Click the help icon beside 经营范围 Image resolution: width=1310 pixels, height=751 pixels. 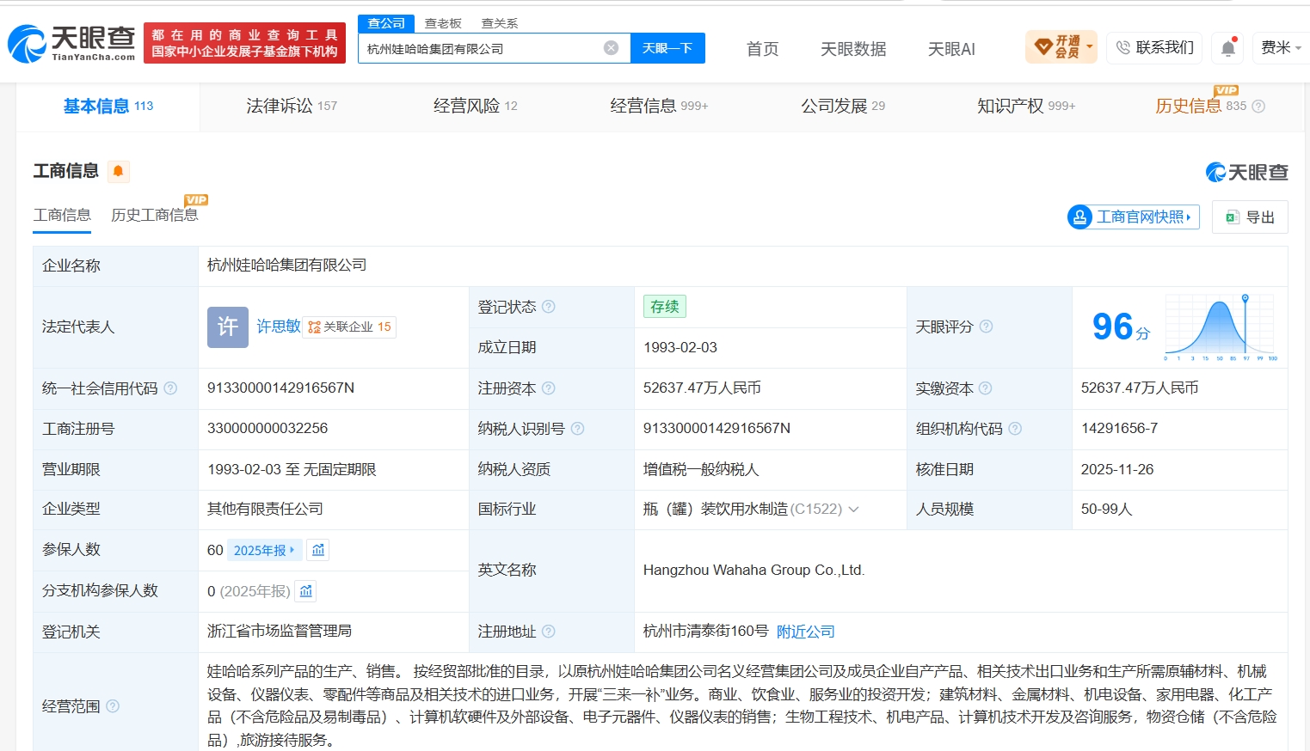[113, 706]
